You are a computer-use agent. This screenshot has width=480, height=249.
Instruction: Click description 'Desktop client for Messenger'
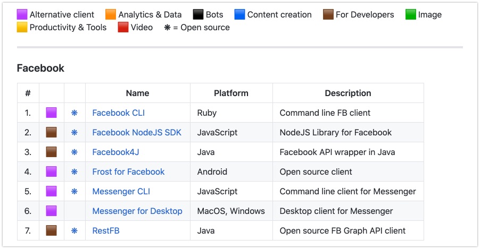pyautogui.click(x=336, y=211)
